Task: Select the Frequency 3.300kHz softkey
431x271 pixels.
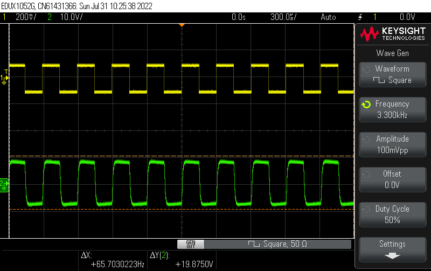Action: (393, 110)
